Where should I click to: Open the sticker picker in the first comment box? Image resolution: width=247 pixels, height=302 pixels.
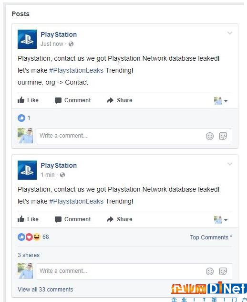pyautogui.click(x=223, y=136)
